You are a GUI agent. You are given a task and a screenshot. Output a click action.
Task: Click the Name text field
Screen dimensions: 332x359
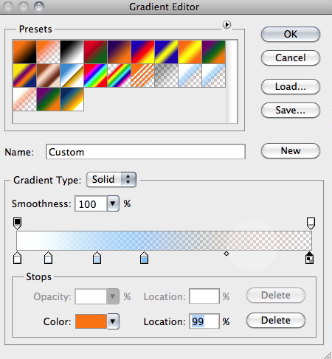(145, 152)
